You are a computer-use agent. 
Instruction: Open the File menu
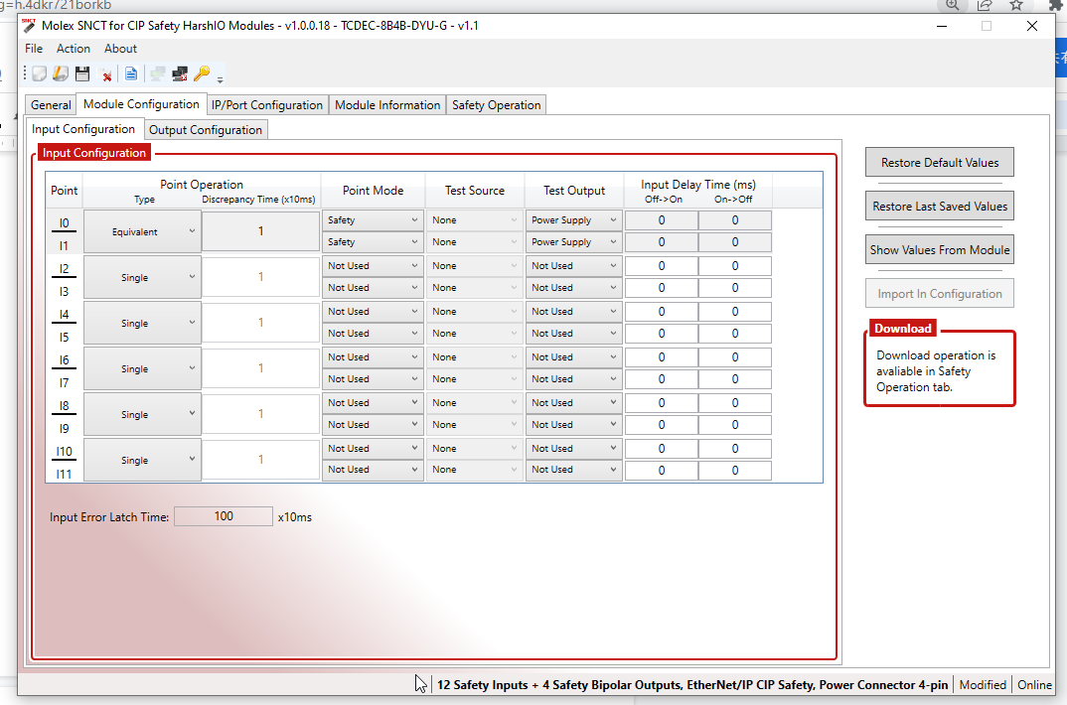click(34, 49)
